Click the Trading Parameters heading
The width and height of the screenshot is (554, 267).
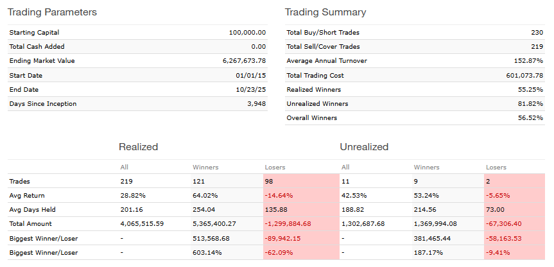point(53,12)
